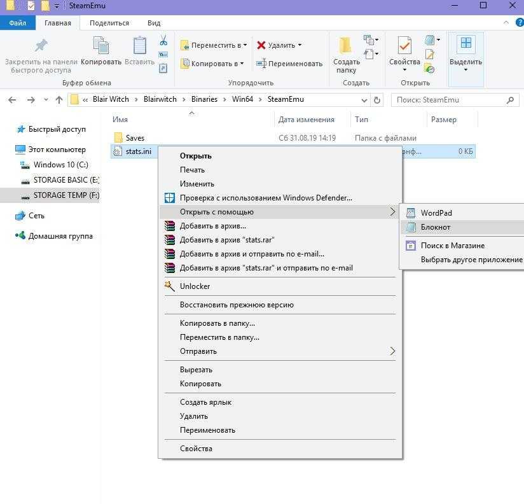The height and width of the screenshot is (504, 524).
Task: Open the Удалить dropdown in the ribbon
Action: [x=279, y=45]
